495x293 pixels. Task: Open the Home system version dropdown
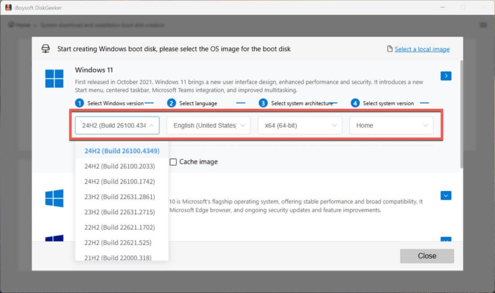point(391,125)
